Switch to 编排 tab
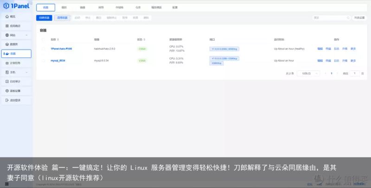Viewport: 371px width, 188px height. point(64,7)
